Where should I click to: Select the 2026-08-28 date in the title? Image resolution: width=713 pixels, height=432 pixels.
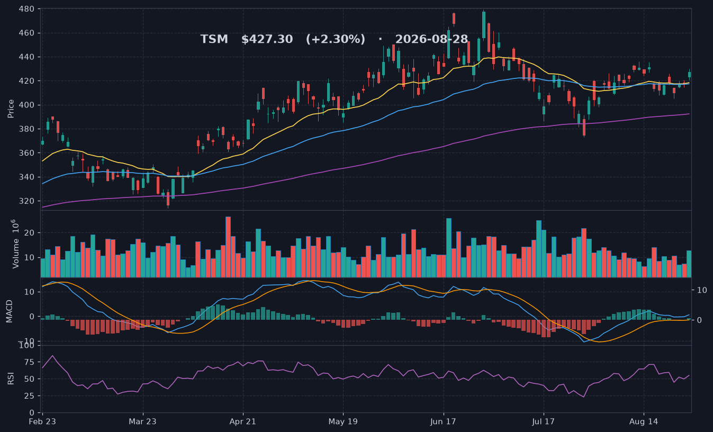tap(431, 39)
